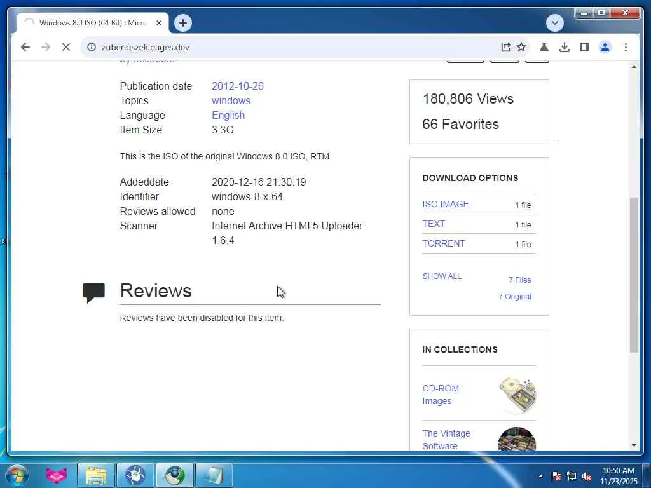Image resolution: width=651 pixels, height=488 pixels.
Task: Open the CD-ROM Images collection link
Action: (x=441, y=395)
